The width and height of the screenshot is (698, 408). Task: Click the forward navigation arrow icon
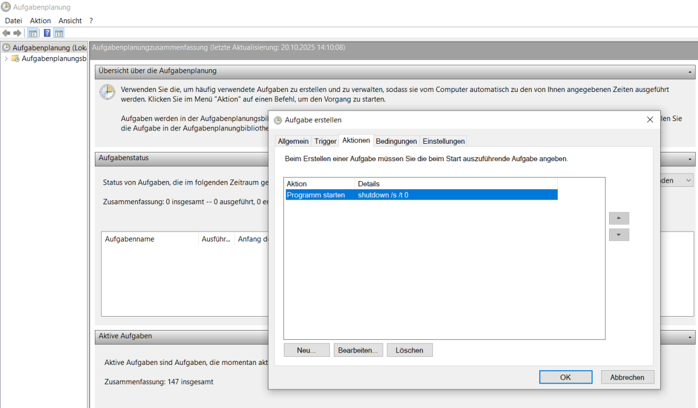click(x=16, y=33)
